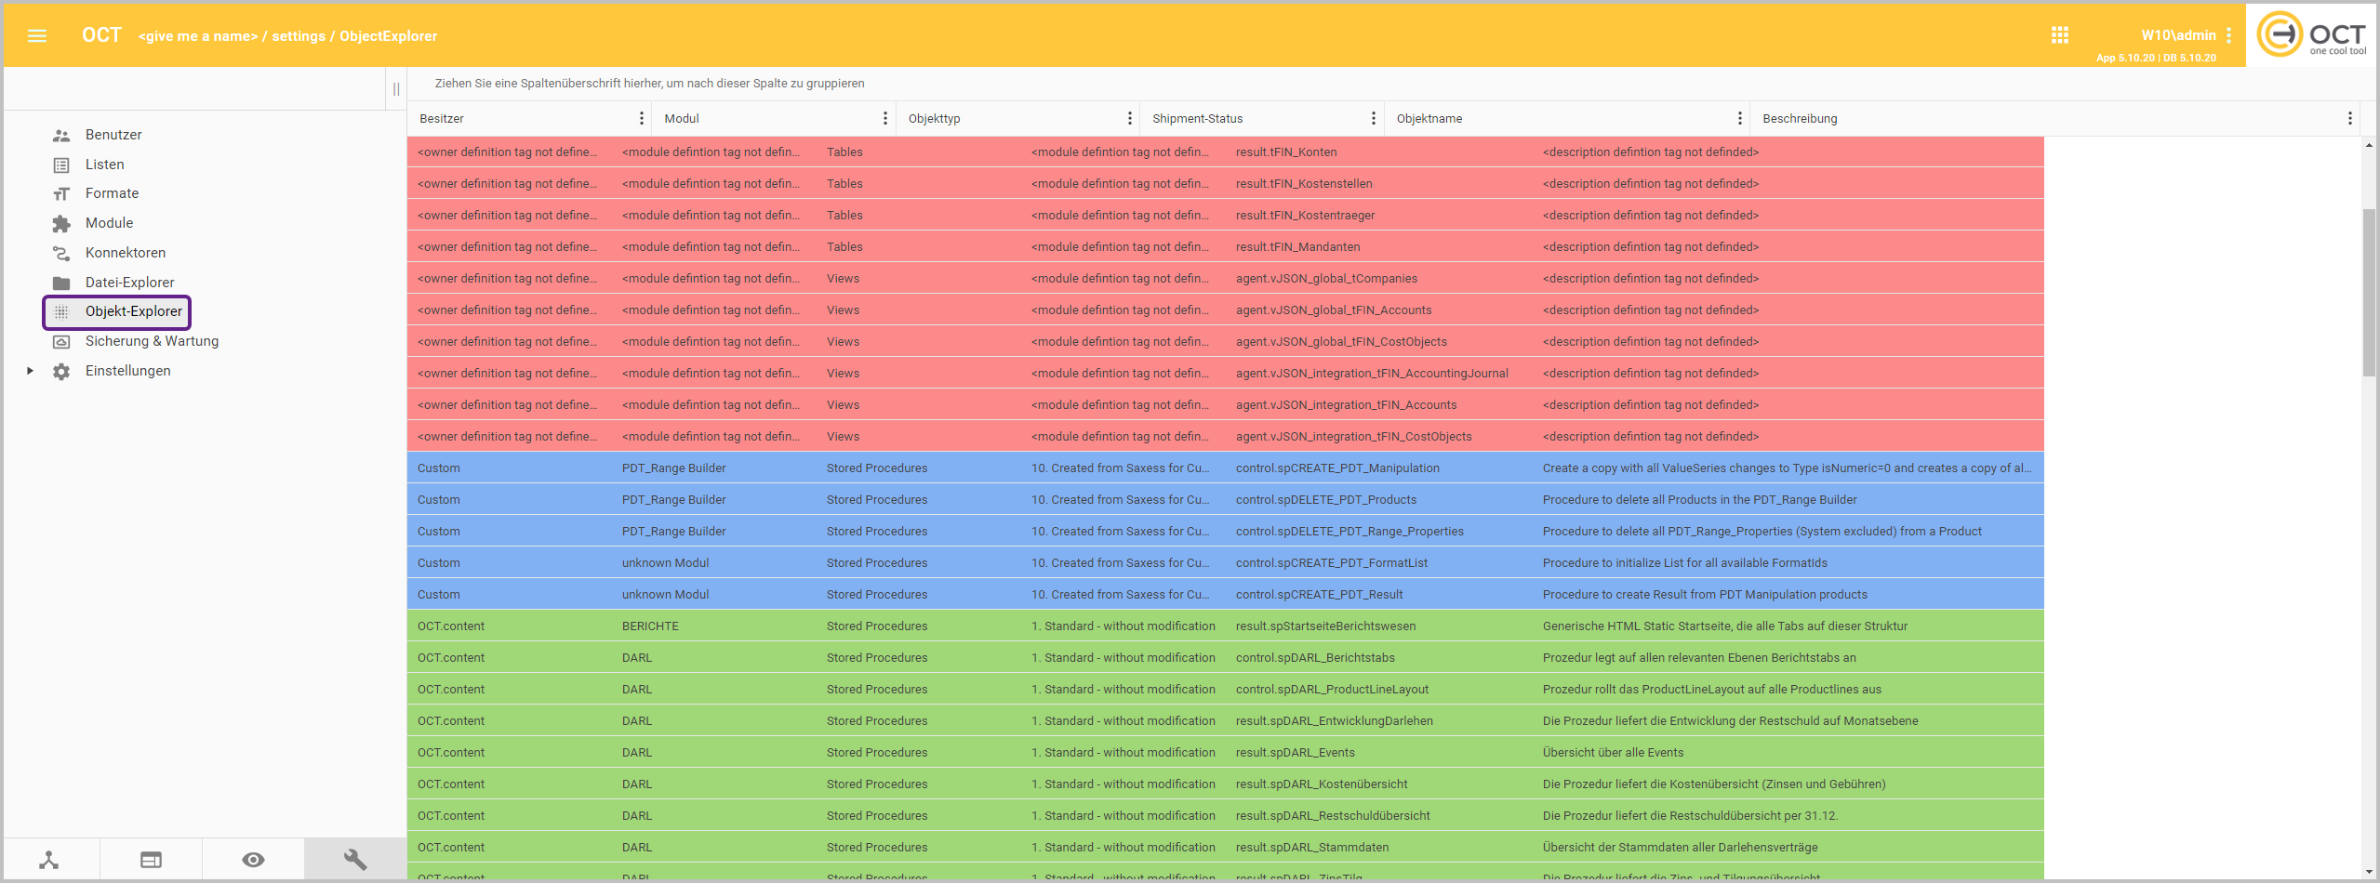Select the structure tree icon at bottom
2380x883 pixels.
49,860
